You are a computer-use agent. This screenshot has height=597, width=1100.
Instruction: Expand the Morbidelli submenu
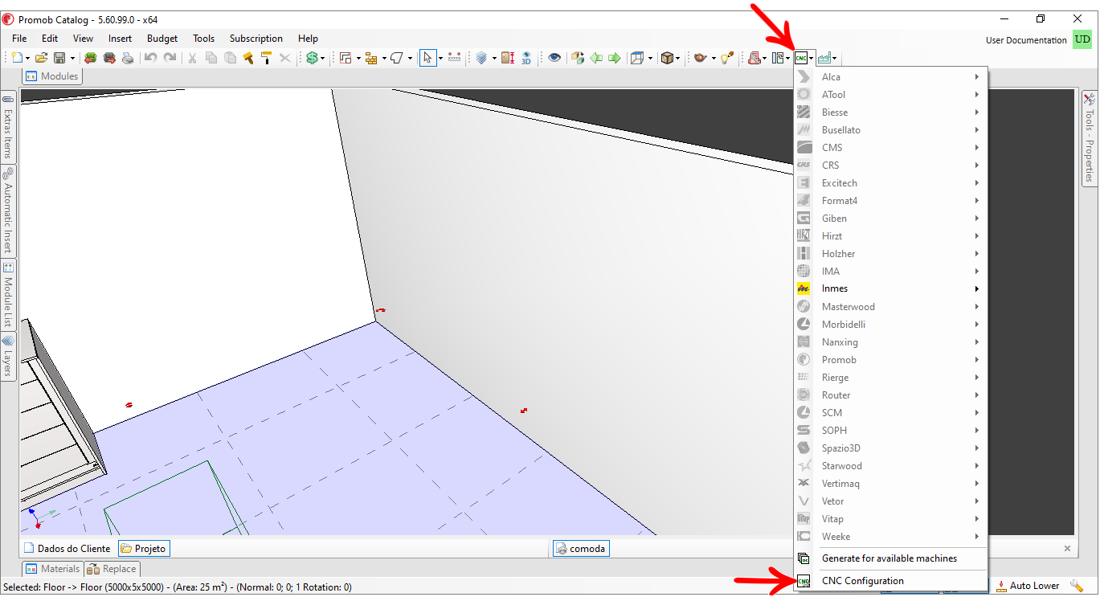point(889,325)
